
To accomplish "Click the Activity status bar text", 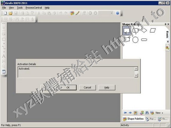I will point(125,125).
